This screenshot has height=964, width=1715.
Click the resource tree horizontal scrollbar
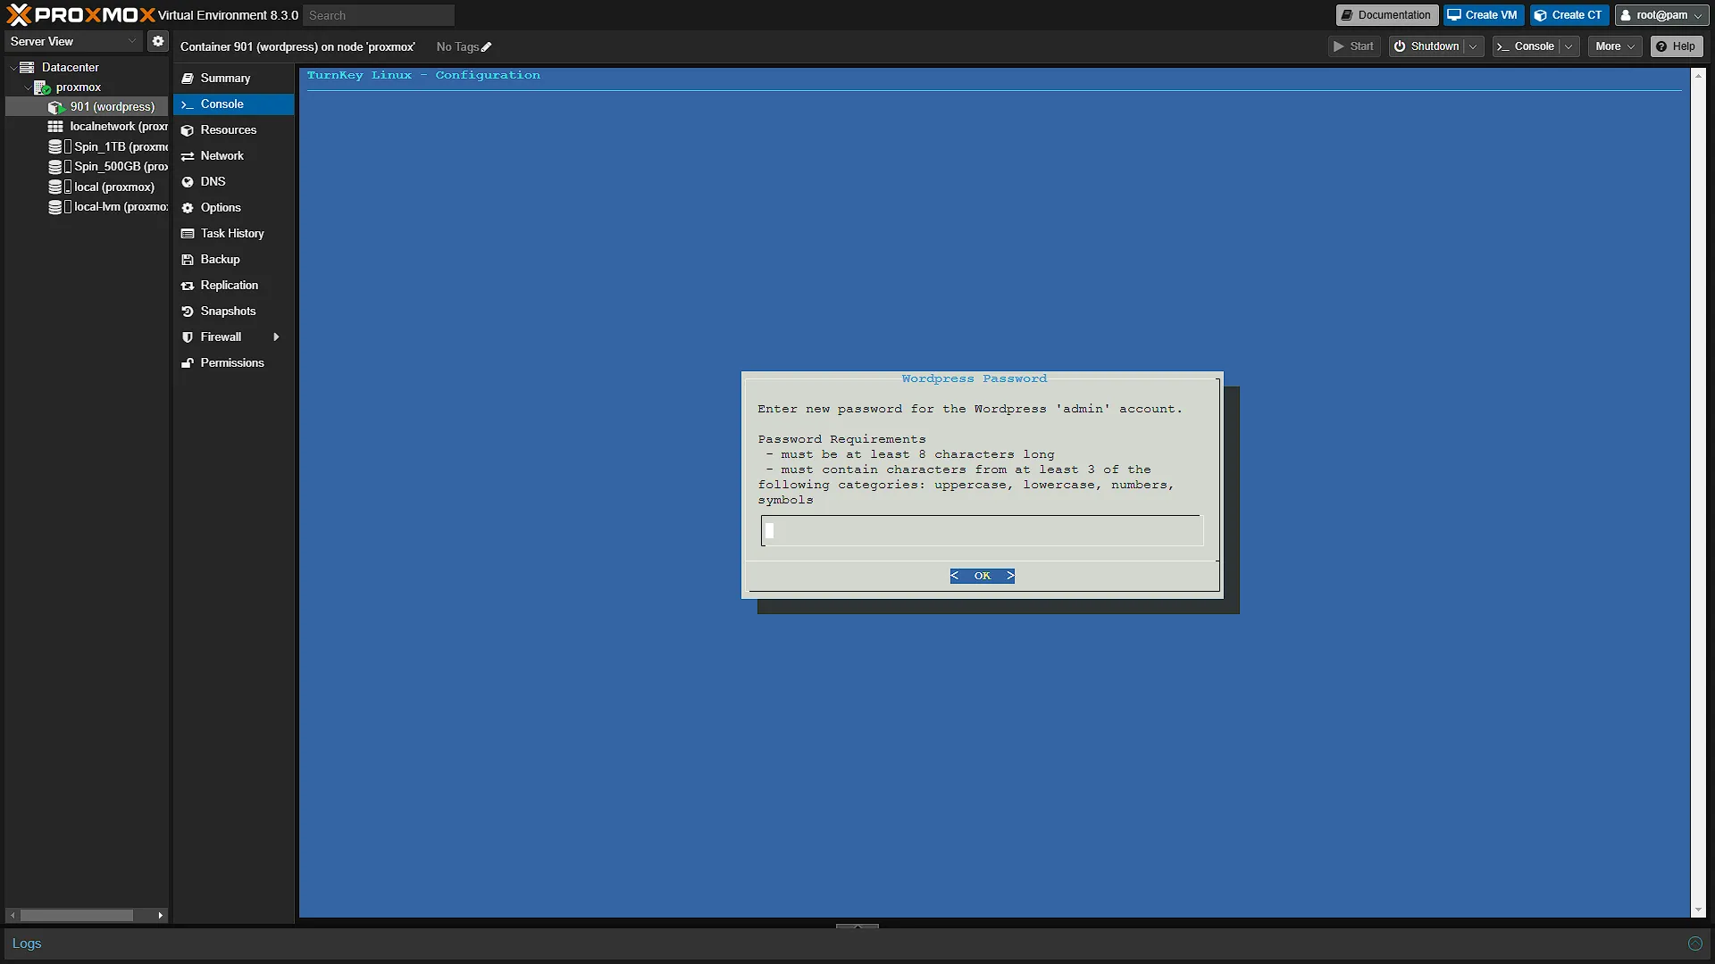tap(77, 916)
